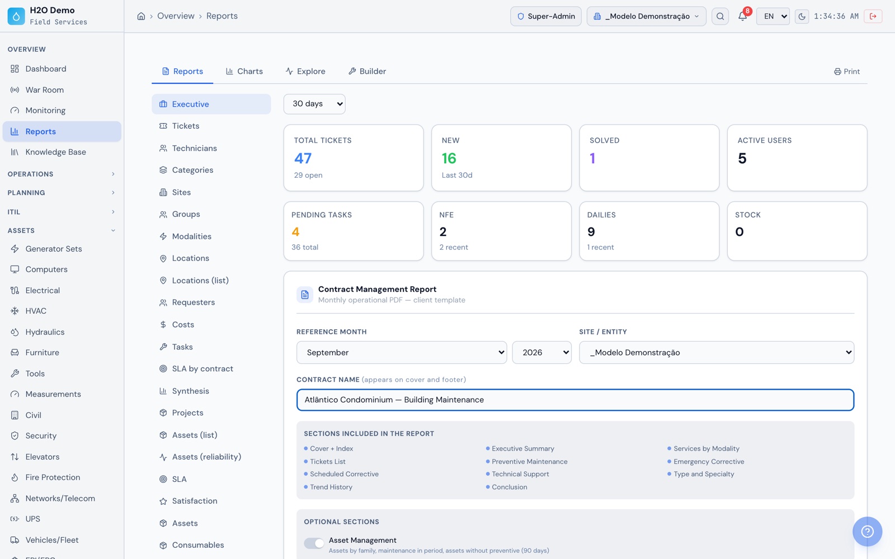Open Furniture assets page

click(62, 353)
